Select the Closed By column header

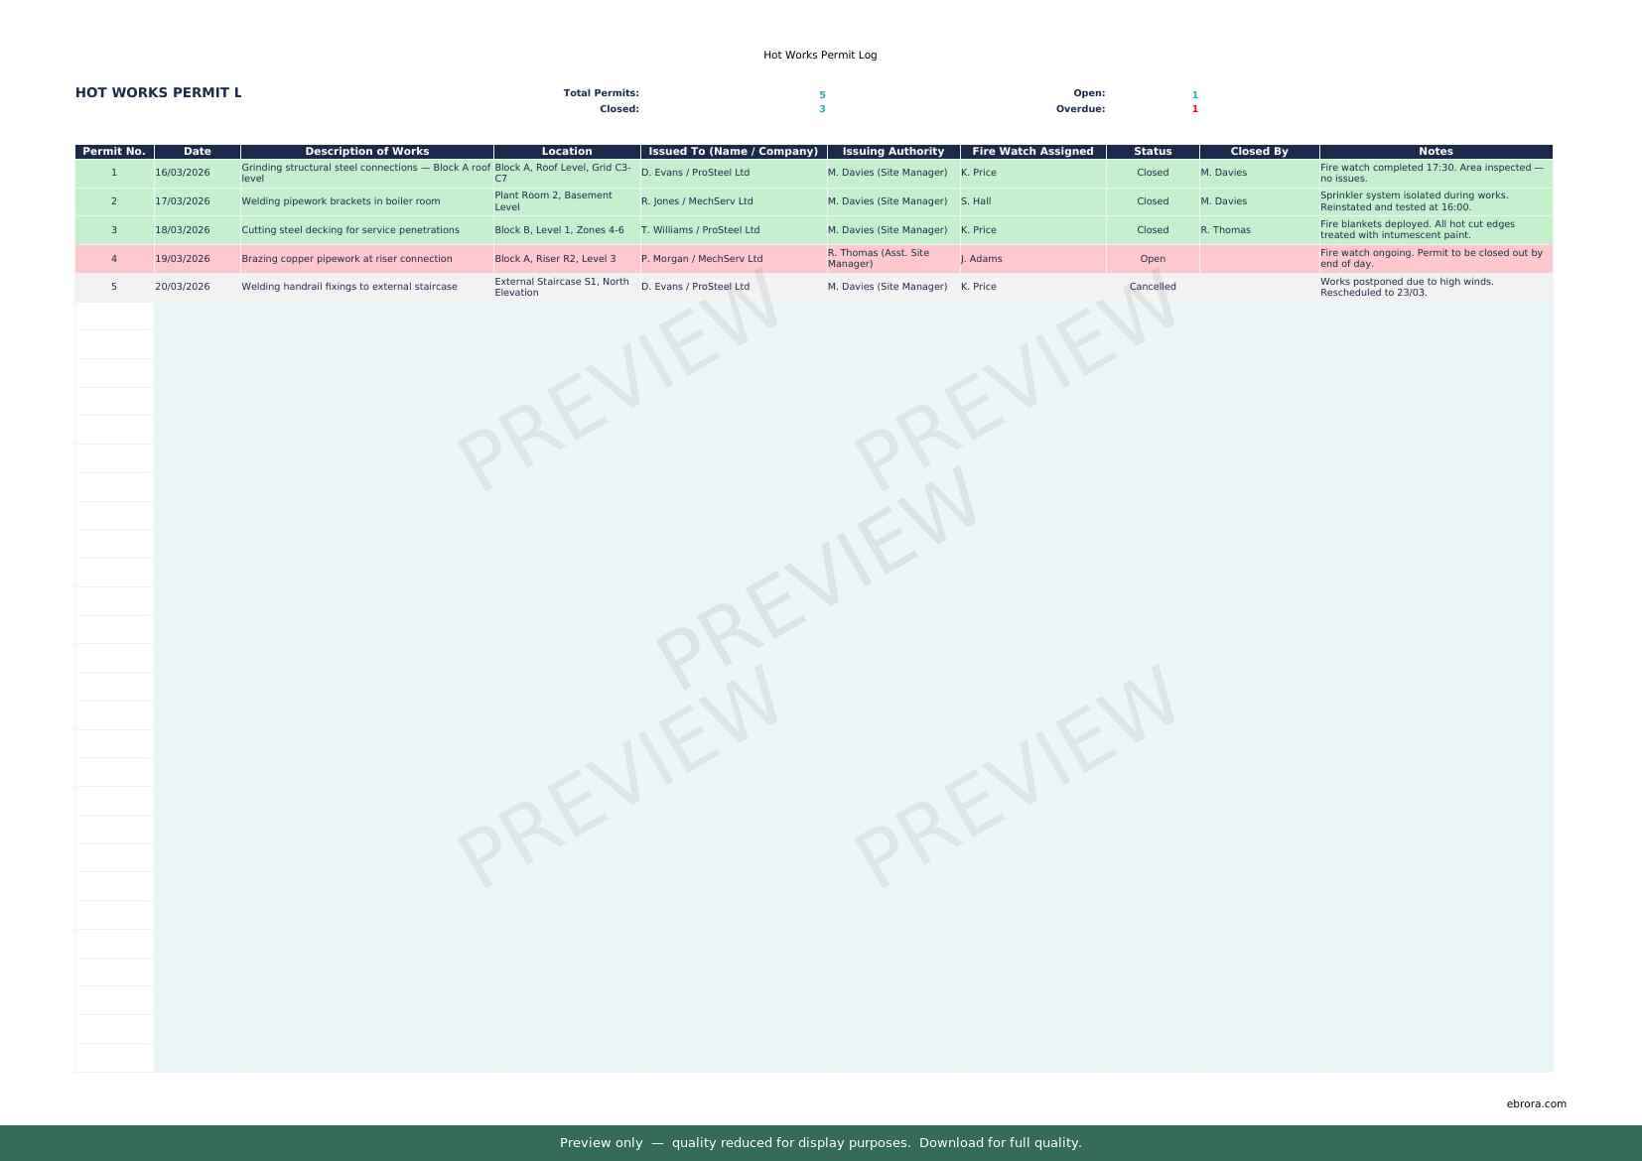click(1259, 152)
